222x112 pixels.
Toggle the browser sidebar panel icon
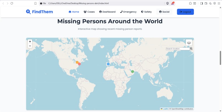(201, 3)
